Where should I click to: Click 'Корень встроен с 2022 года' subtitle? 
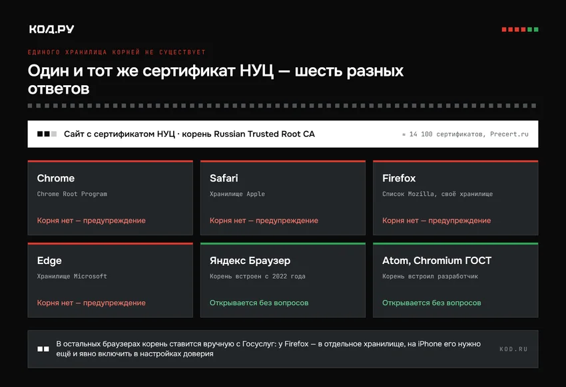[258, 277]
